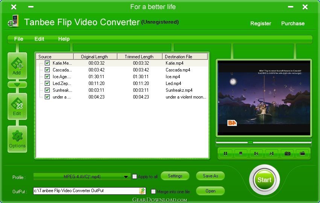Sort by Trimmed Length column header
Image resolution: width=320 pixels, height=203 pixels.
coord(140,56)
